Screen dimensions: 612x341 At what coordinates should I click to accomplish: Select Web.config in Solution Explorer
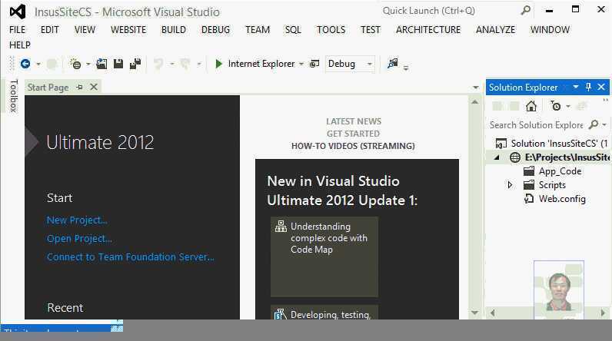point(562,199)
